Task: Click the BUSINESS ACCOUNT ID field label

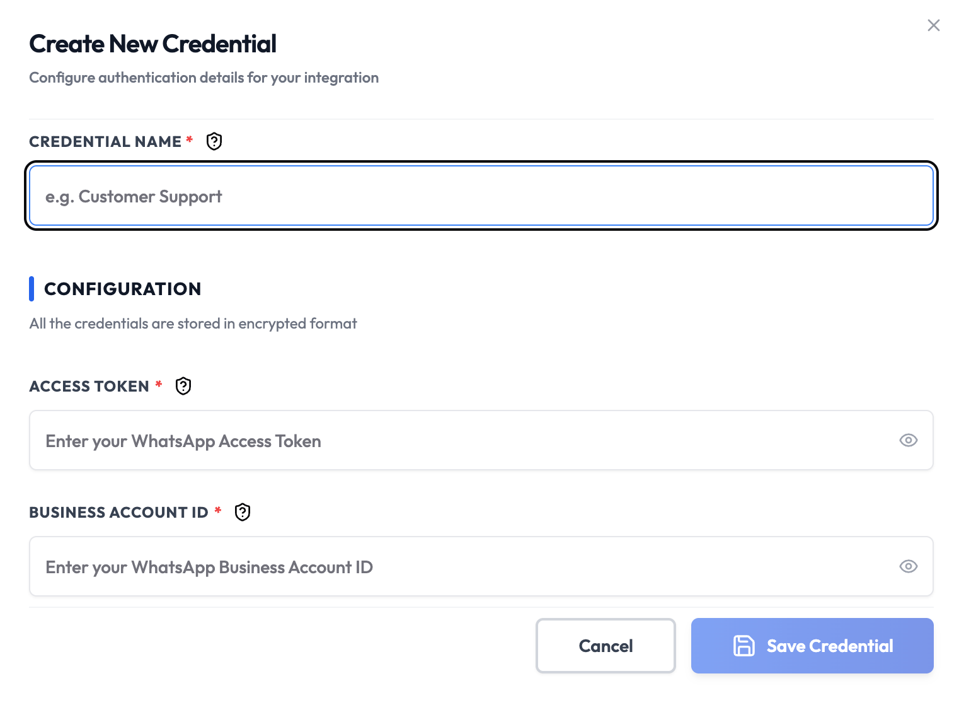Action: pyautogui.click(x=118, y=512)
